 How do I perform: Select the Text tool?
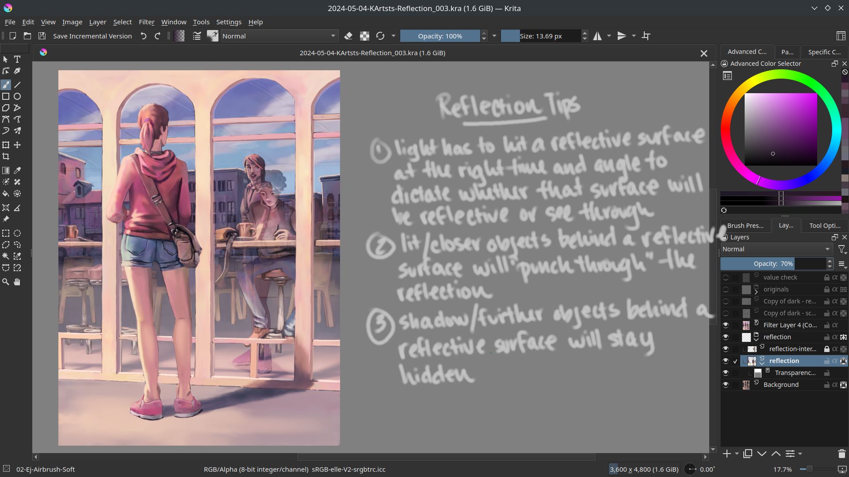coord(17,59)
